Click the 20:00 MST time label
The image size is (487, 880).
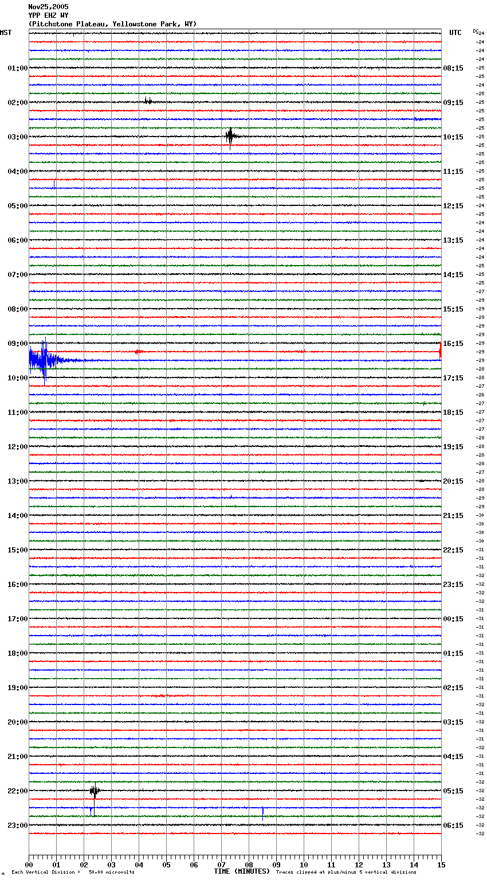[18, 722]
